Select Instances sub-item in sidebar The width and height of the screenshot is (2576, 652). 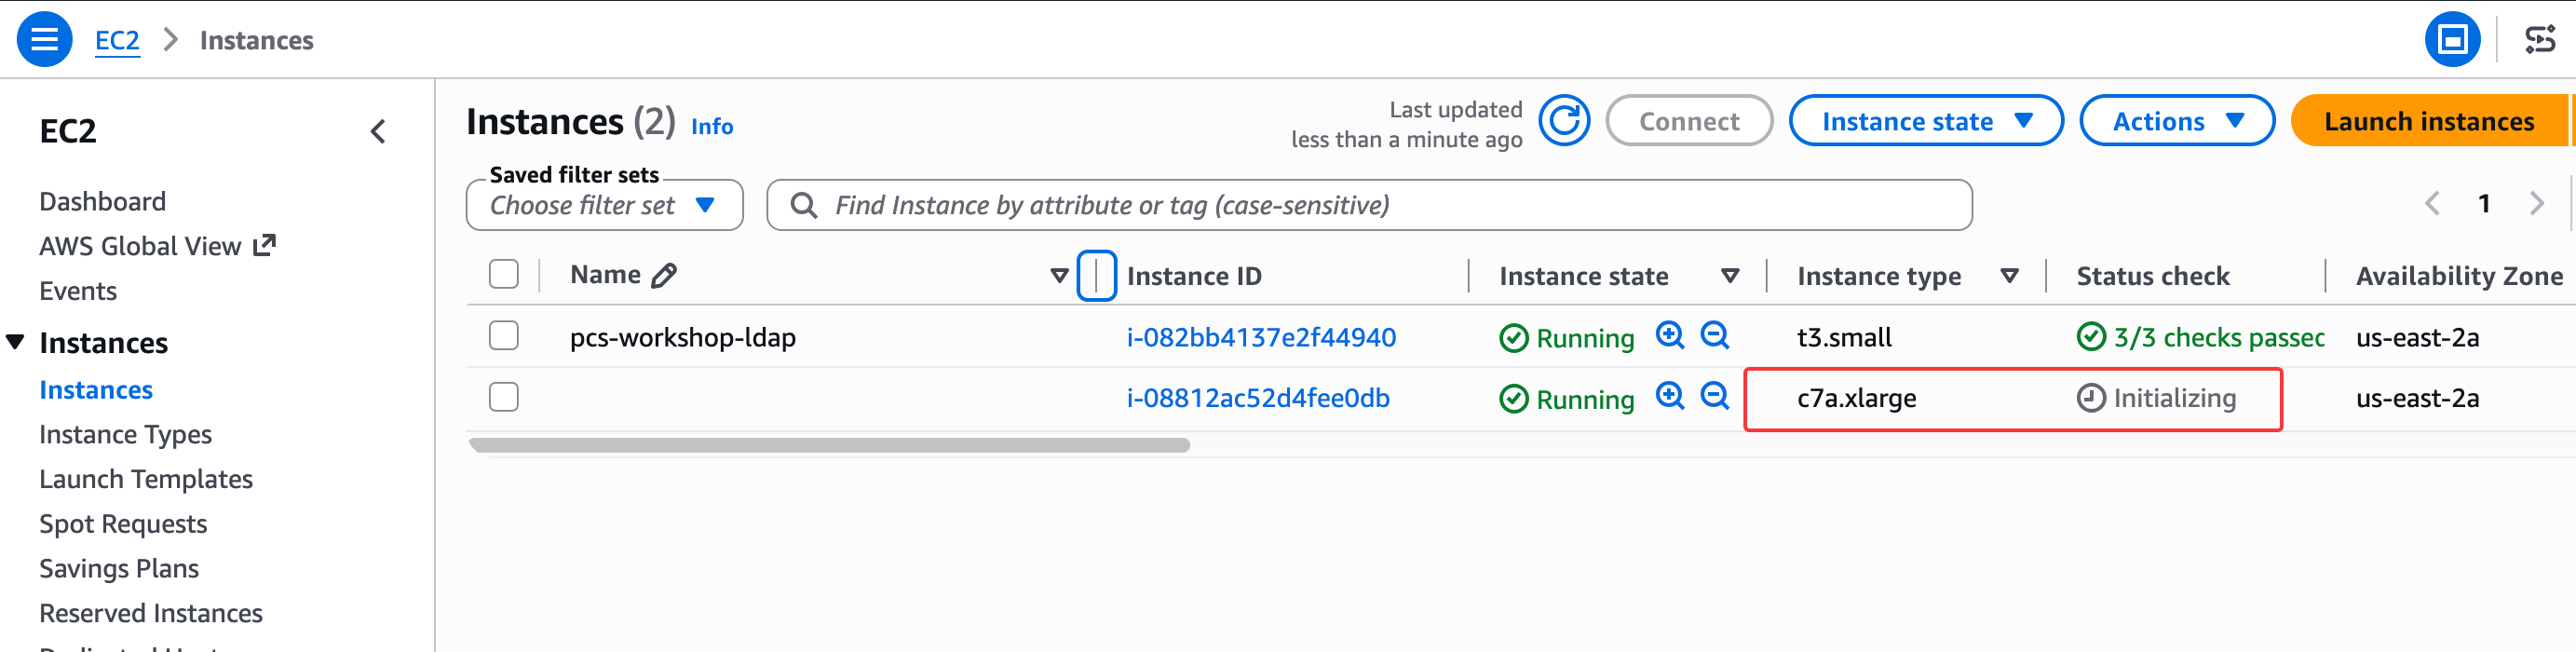click(x=96, y=390)
